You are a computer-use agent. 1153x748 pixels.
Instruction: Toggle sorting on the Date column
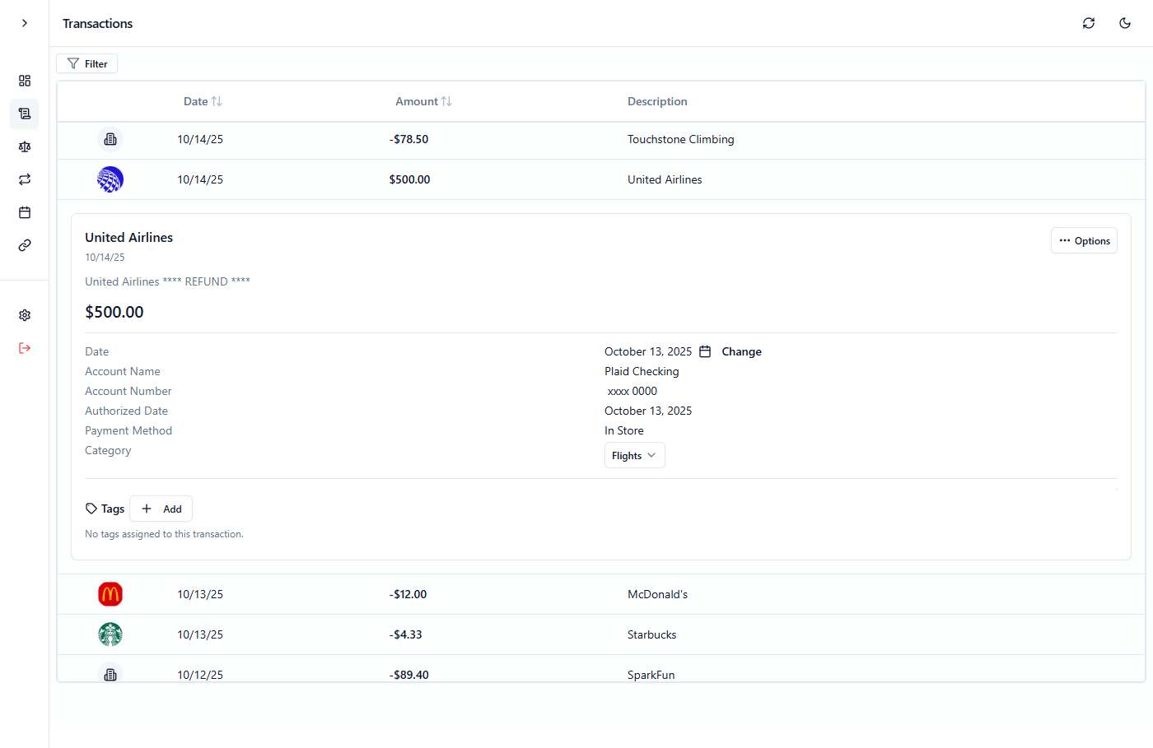click(203, 100)
